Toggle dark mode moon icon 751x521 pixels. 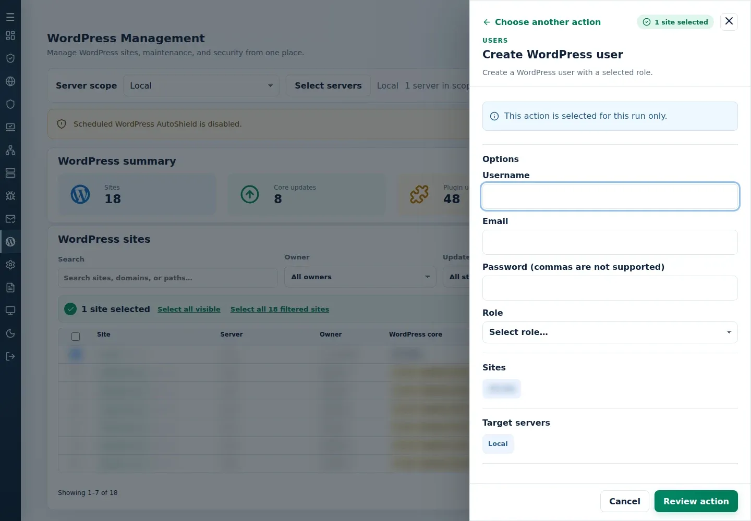[x=10, y=333]
